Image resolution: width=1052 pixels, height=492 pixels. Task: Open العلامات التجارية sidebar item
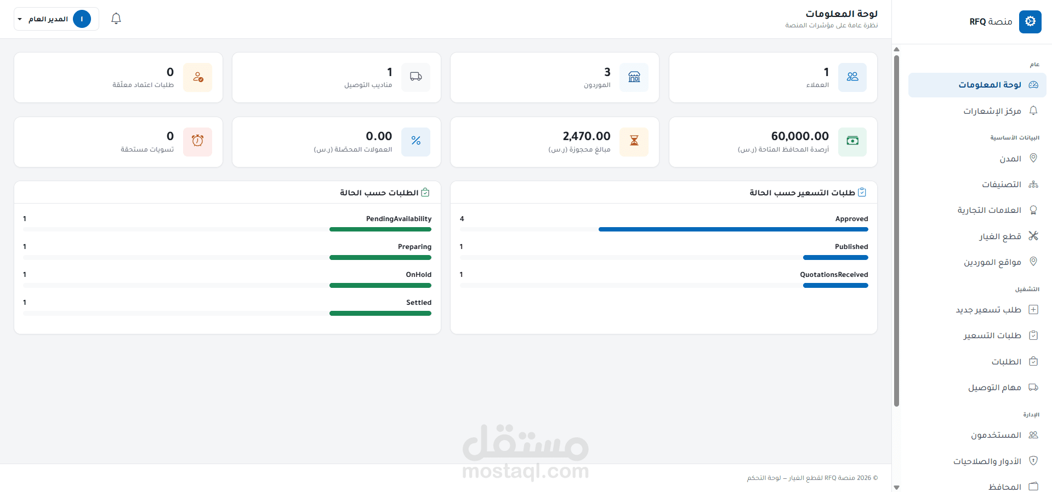tap(977, 210)
